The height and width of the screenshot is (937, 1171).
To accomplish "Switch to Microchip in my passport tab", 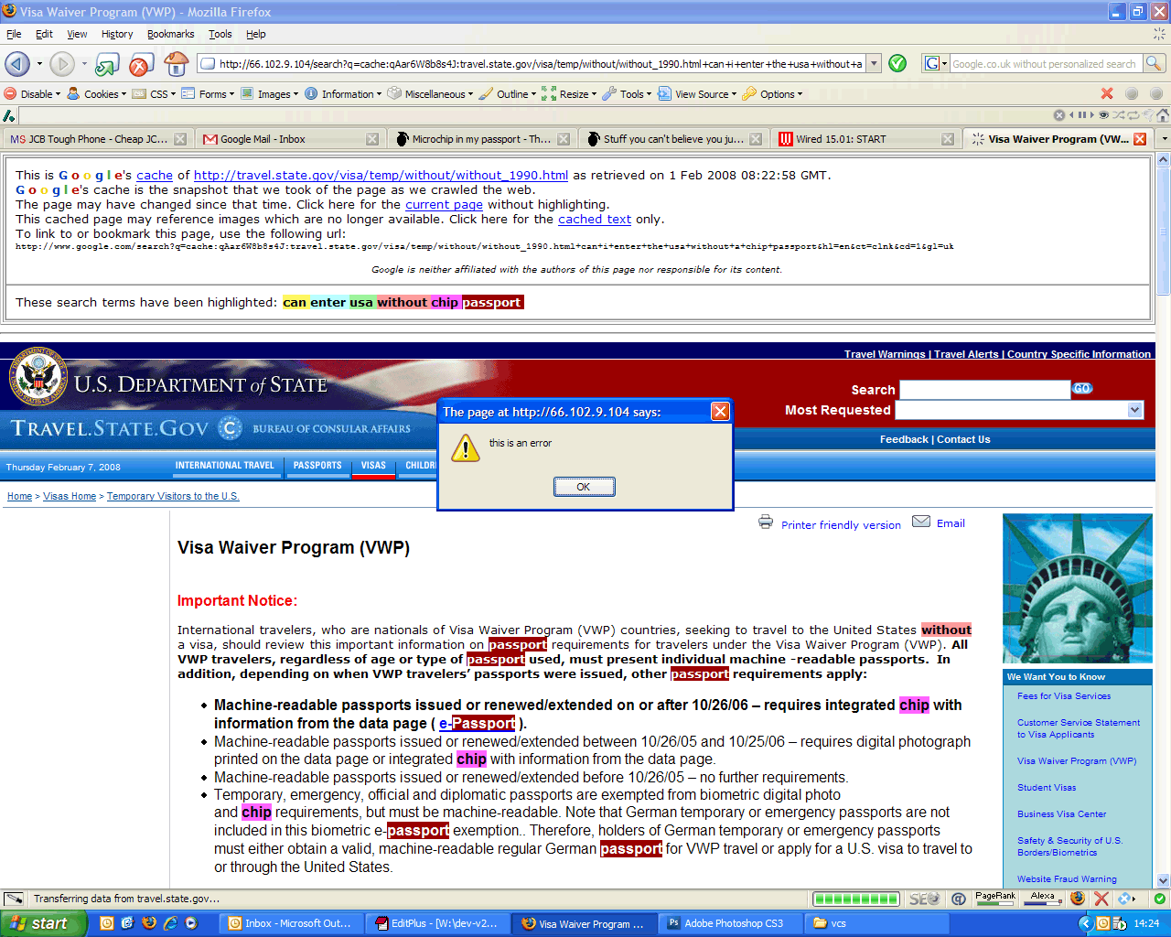I will tap(481, 139).
